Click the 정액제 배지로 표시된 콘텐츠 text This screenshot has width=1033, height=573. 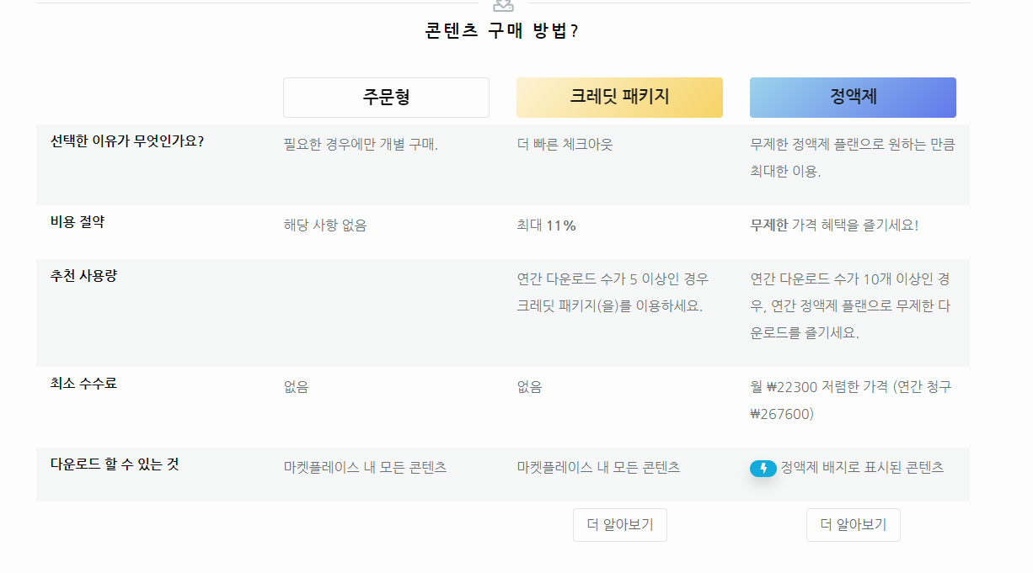(862, 467)
